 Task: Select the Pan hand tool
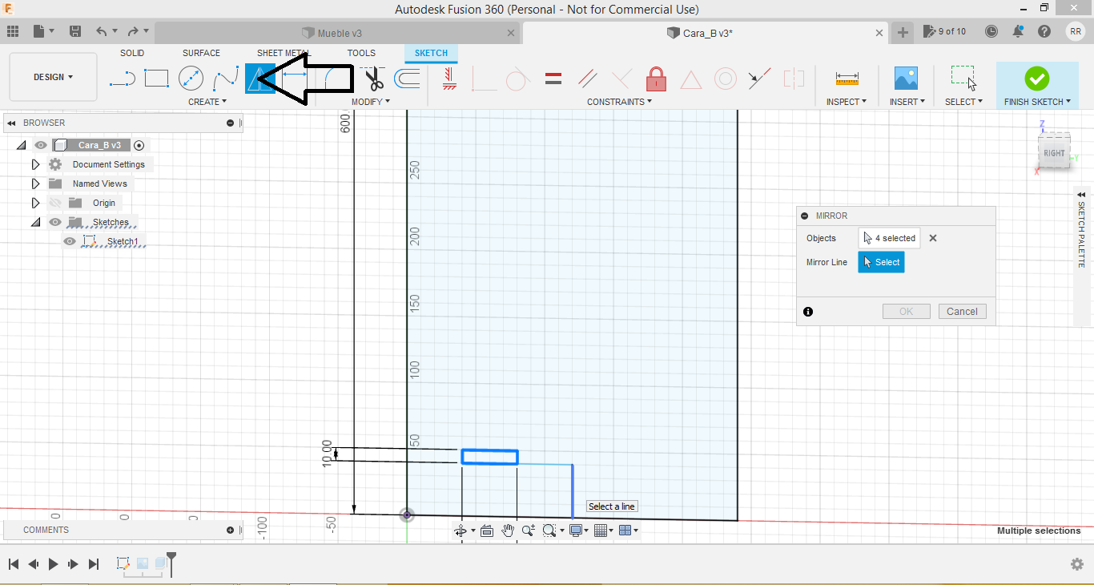pos(508,531)
